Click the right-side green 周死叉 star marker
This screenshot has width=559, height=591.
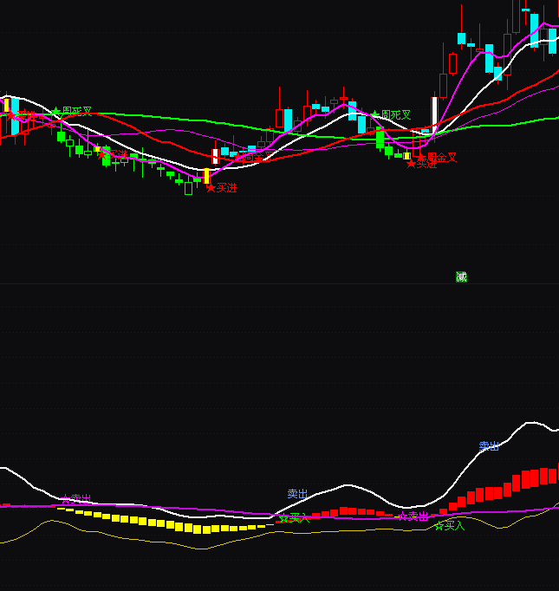click(x=375, y=114)
